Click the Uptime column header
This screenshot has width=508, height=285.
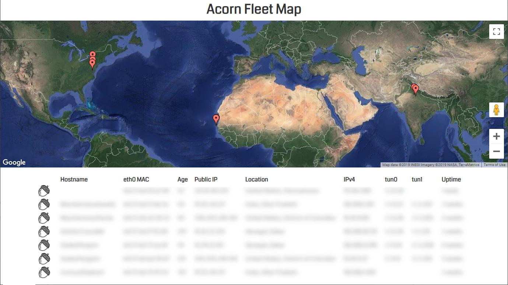[x=451, y=179]
